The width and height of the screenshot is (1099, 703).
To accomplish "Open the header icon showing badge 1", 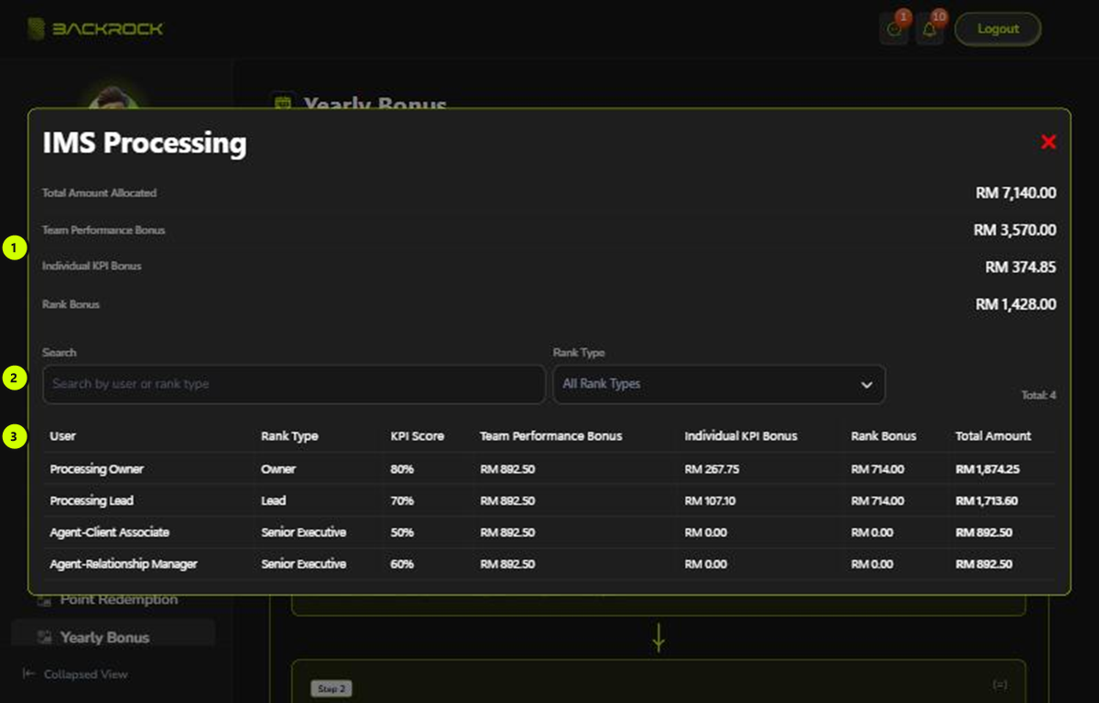I will tap(894, 29).
